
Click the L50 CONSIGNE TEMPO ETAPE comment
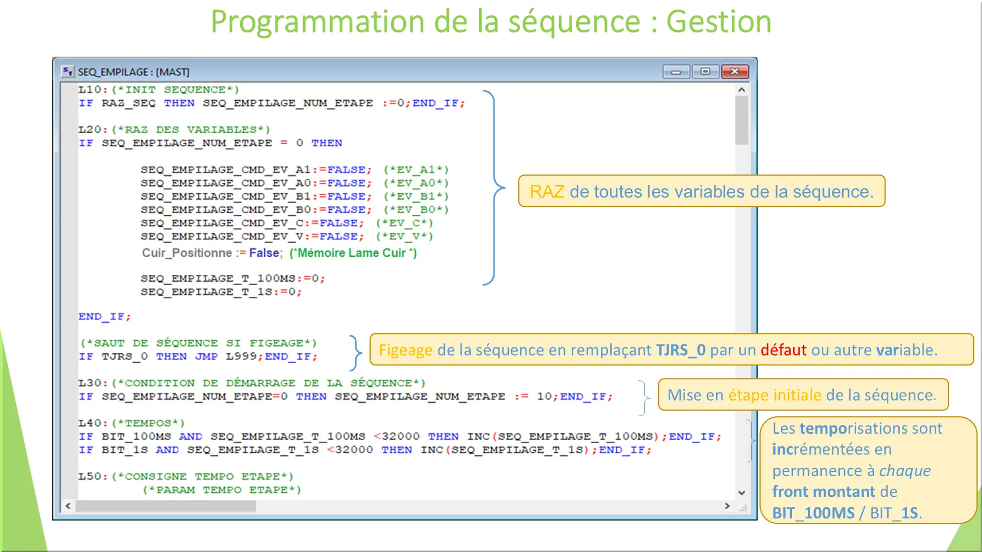pos(185,476)
